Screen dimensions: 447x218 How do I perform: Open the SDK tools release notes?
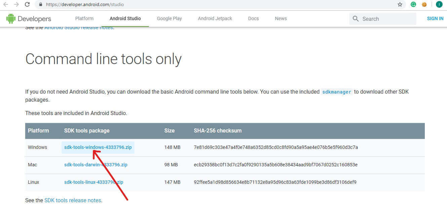(x=73, y=200)
